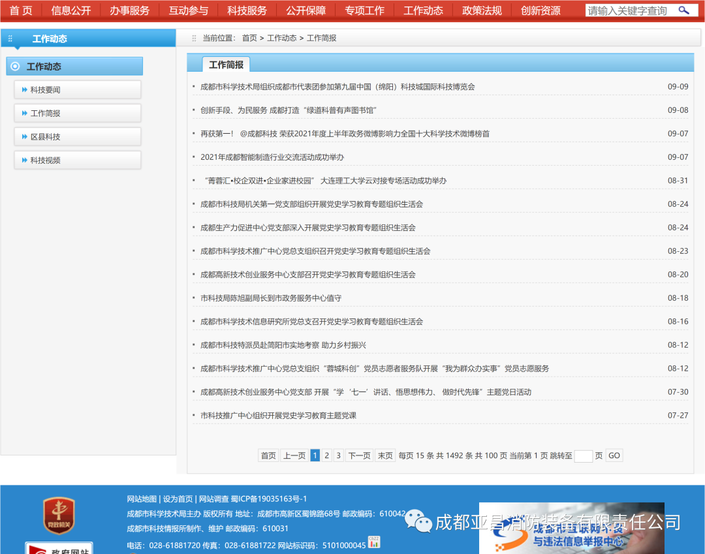Open 科技特派员赴简阳市 article
The width and height of the screenshot is (705, 554).
coord(283,345)
